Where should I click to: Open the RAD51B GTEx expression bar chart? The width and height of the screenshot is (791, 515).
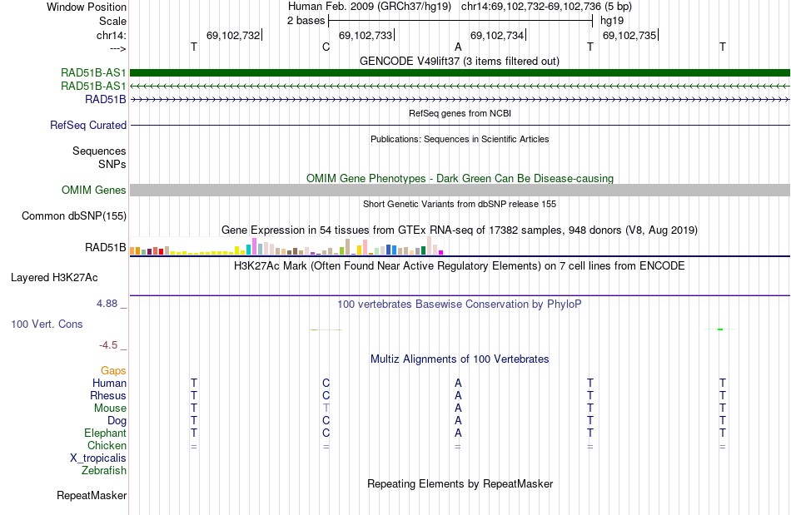coord(286,246)
